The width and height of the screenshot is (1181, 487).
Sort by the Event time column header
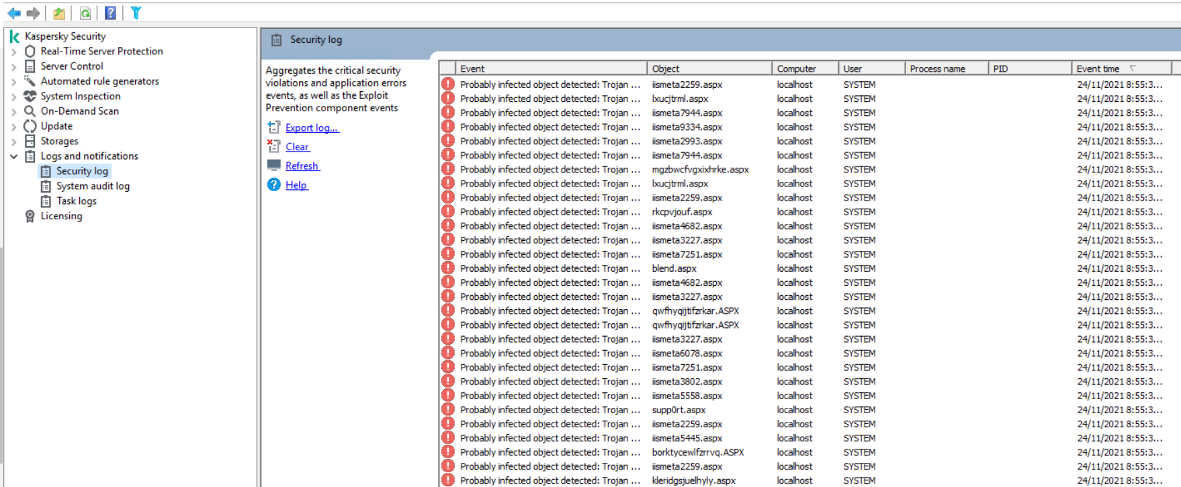pos(1121,68)
